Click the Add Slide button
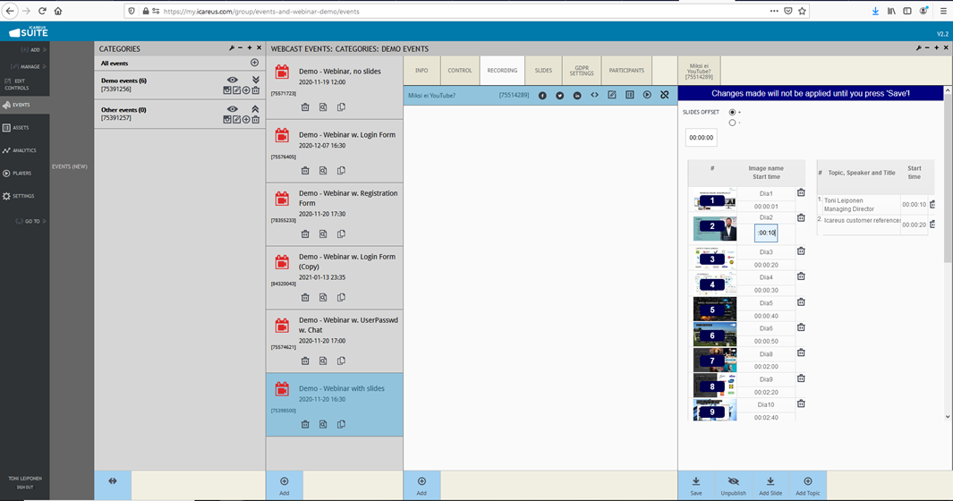Viewport: 953px width, 501px height. (x=770, y=486)
